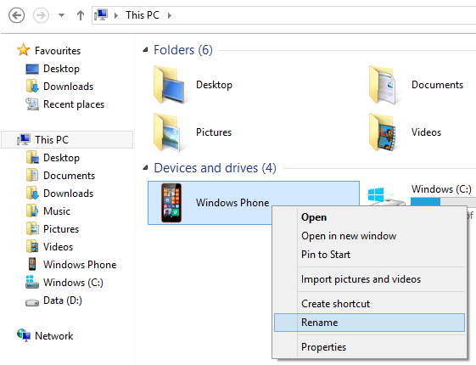
Task: Open Desktop under Favourites
Action: tap(61, 69)
